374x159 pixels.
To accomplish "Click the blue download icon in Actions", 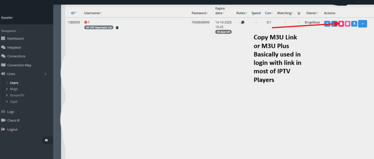I will coord(354,24).
